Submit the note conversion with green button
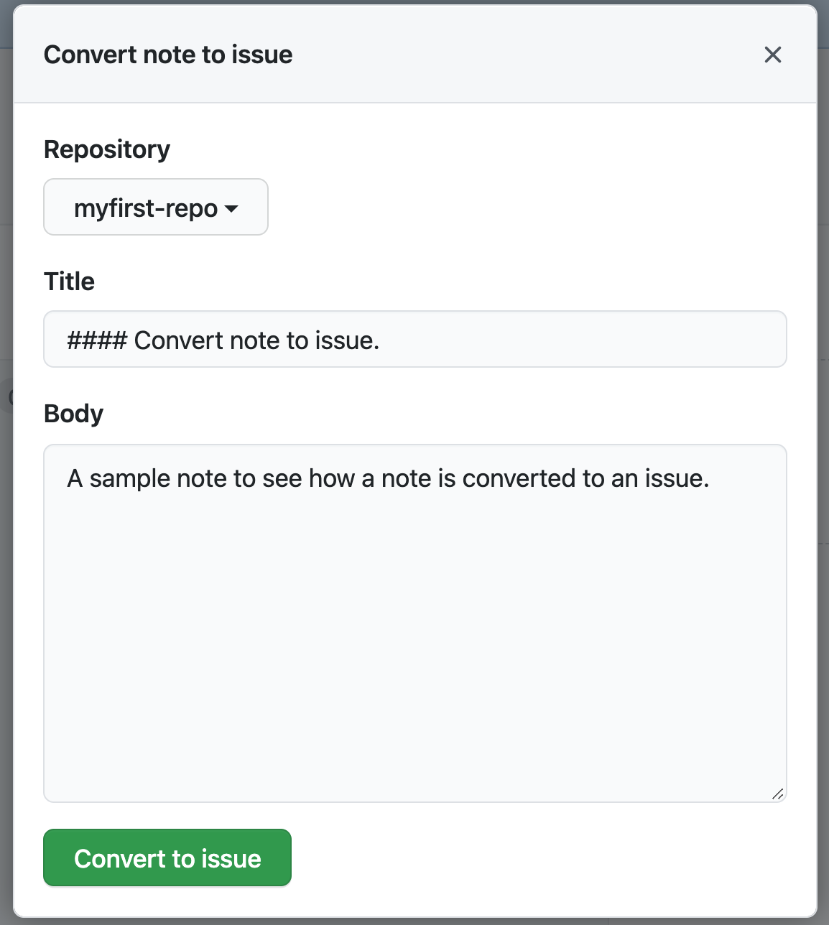829x925 pixels. (x=167, y=857)
